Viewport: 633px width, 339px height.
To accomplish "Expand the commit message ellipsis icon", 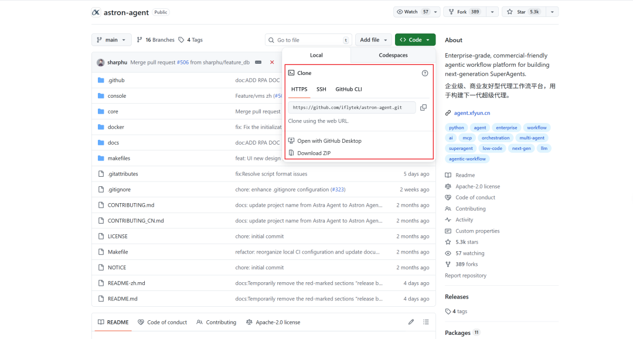I will 258,63.
